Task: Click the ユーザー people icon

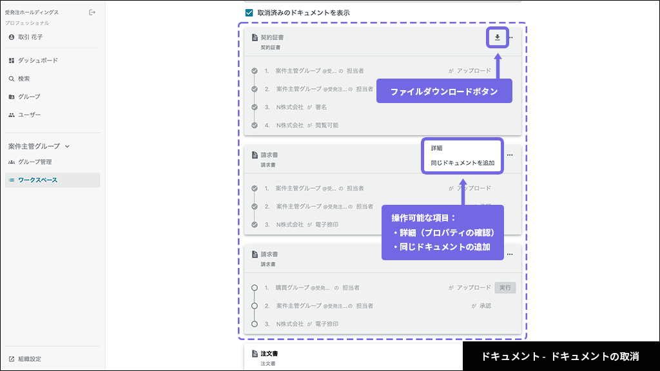Action: 12,115
